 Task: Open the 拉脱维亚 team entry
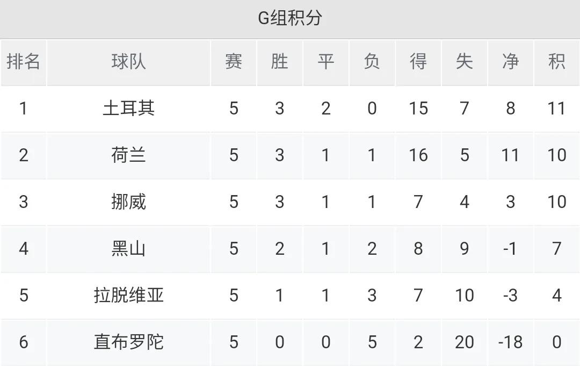click(128, 296)
